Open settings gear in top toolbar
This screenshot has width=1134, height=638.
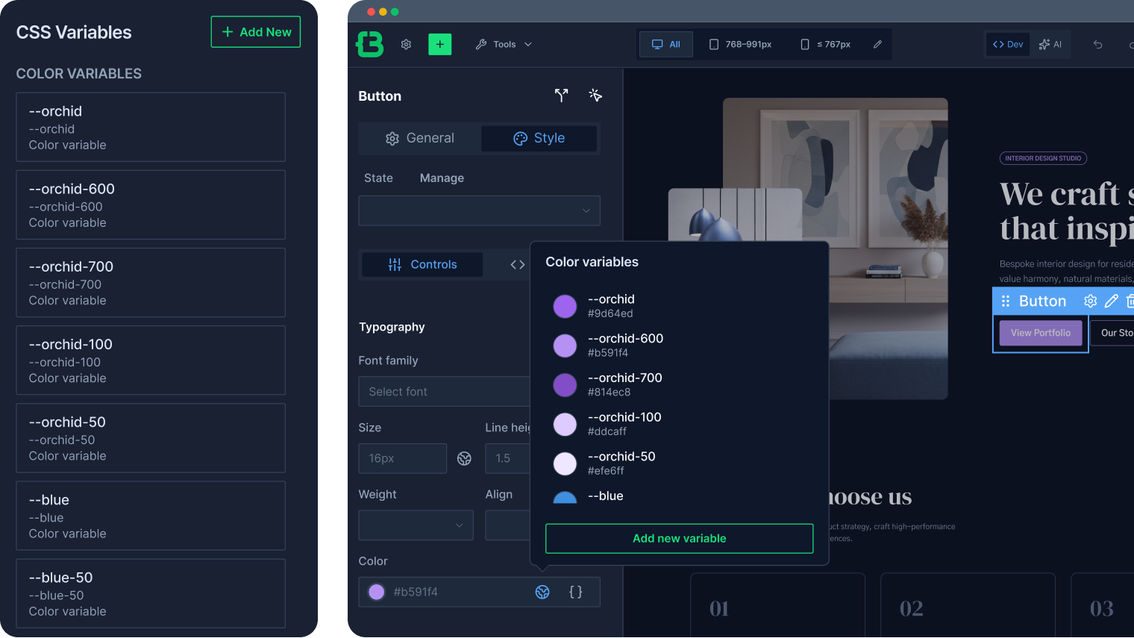(406, 45)
